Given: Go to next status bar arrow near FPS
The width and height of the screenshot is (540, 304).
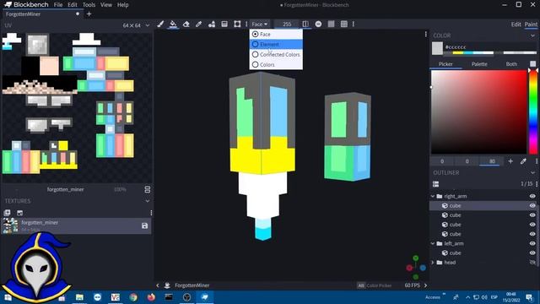Looking at the screenshot, I should click(425, 285).
